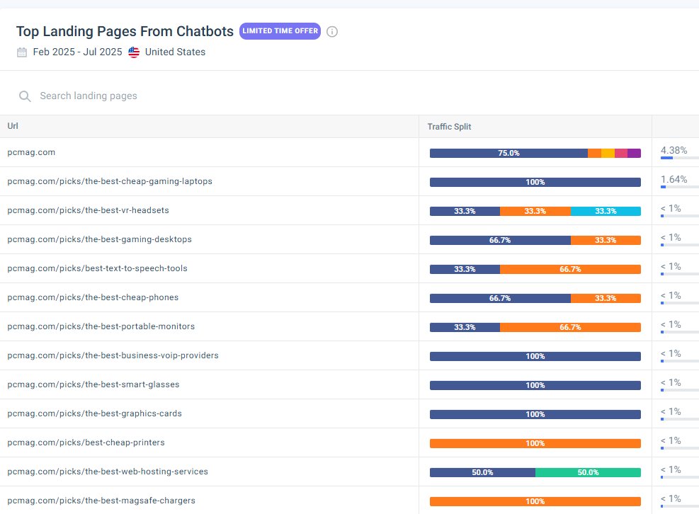Click the Top Landing Pages From Chatbots title
The height and width of the screenshot is (514, 699).
125,31
